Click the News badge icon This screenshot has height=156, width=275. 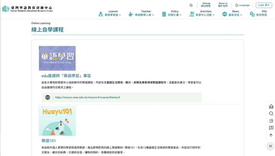225,14
